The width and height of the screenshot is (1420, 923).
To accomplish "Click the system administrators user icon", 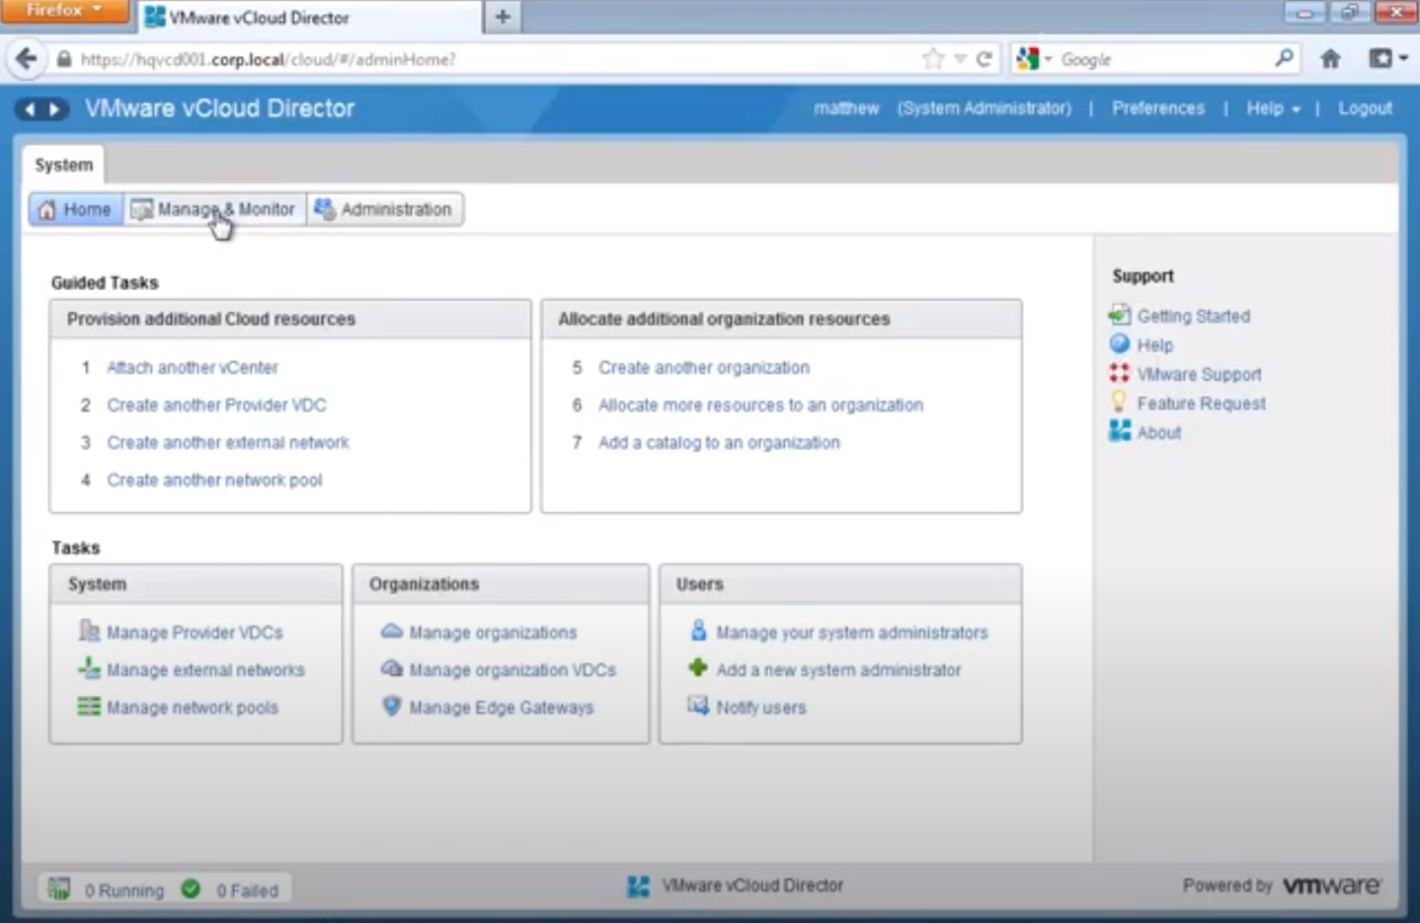I will click(x=699, y=631).
